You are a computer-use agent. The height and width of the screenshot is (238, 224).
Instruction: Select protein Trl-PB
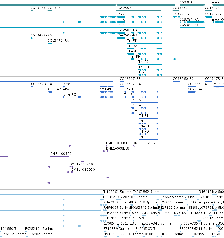[x=143, y=137]
